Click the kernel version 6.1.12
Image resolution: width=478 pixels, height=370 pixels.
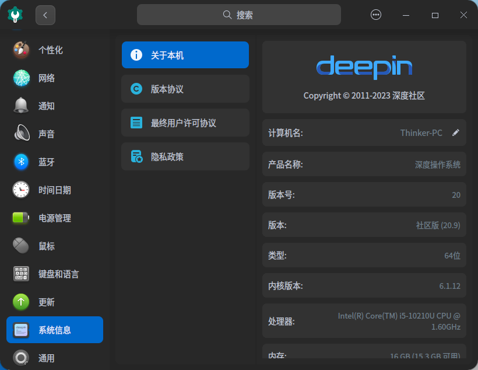(x=449, y=286)
